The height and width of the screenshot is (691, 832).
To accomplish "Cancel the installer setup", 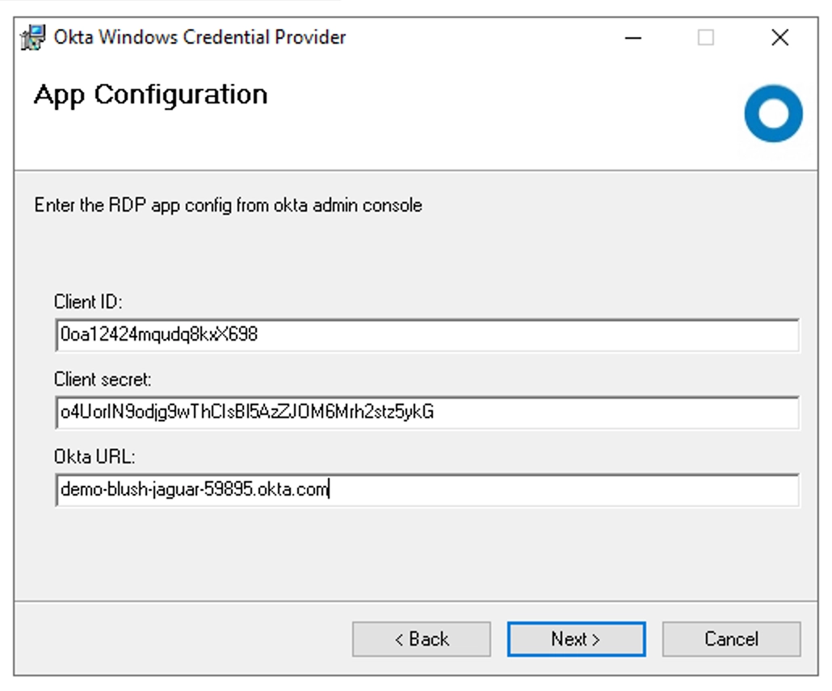I will coord(731,639).
